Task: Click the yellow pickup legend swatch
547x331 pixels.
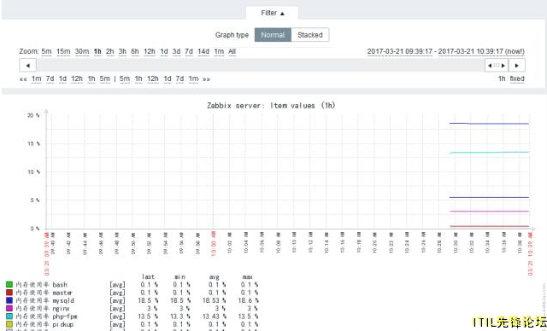Action: [9, 324]
